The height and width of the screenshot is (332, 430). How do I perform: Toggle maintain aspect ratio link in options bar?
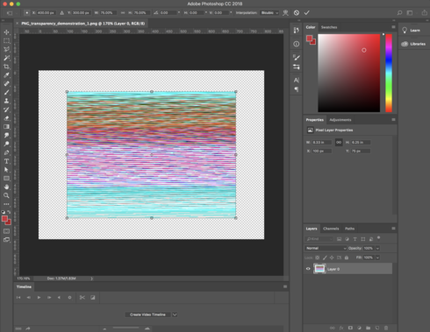pyautogui.click(x=123, y=13)
